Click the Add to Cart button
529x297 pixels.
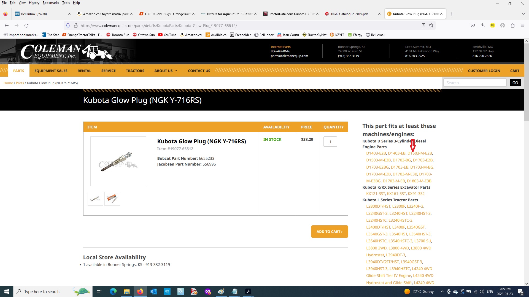(x=329, y=232)
